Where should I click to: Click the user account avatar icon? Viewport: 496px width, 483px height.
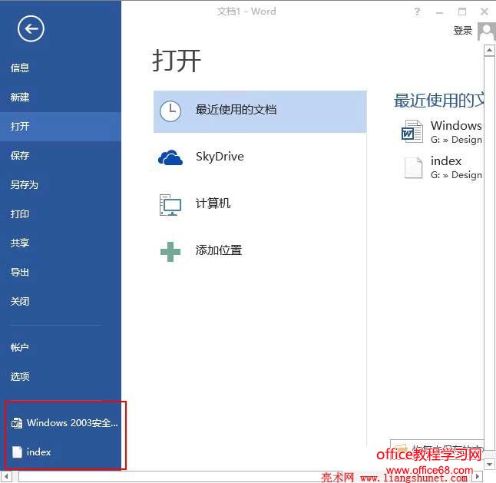click(487, 31)
